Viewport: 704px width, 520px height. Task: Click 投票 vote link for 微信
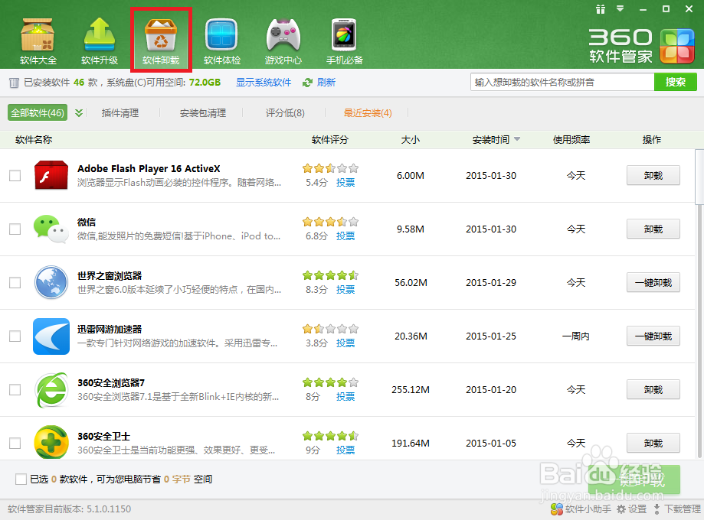point(345,236)
